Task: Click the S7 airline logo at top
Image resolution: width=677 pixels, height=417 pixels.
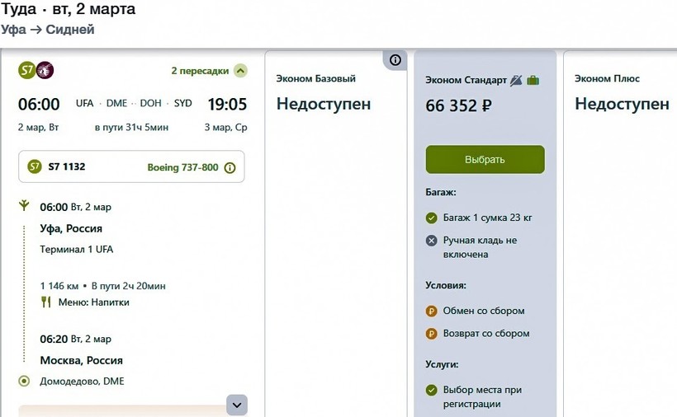Action: [x=26, y=70]
